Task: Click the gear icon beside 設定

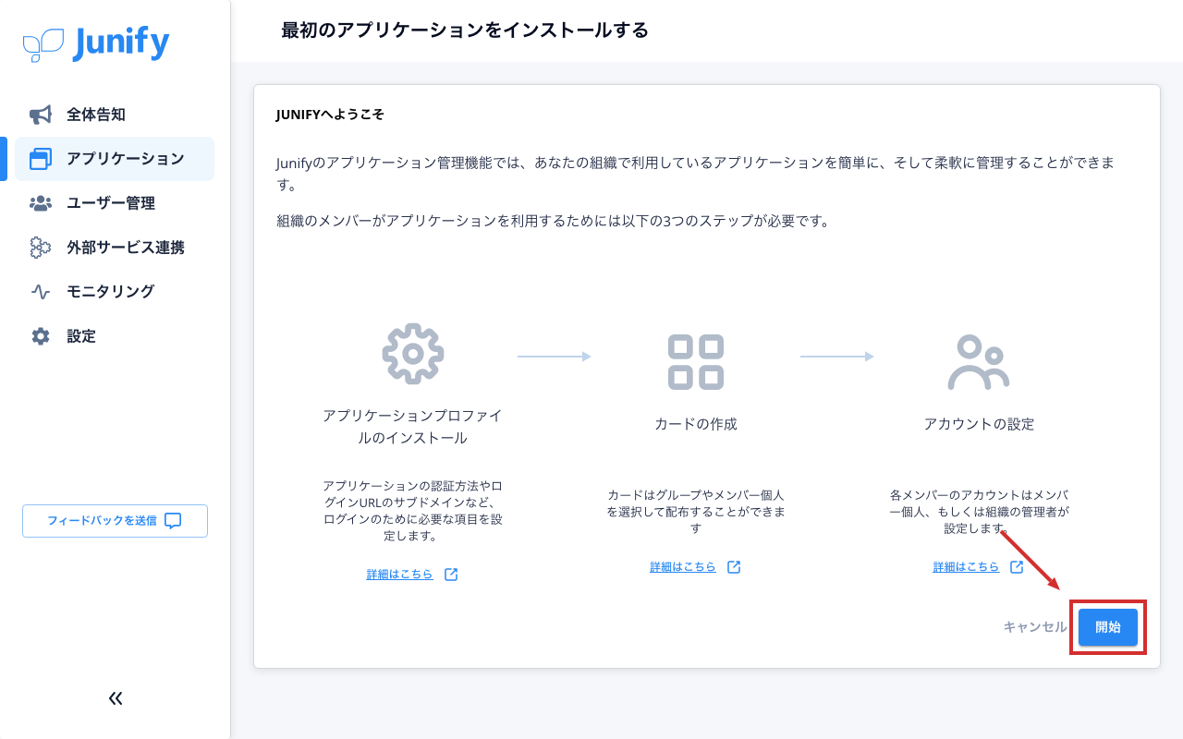Action: click(x=41, y=336)
